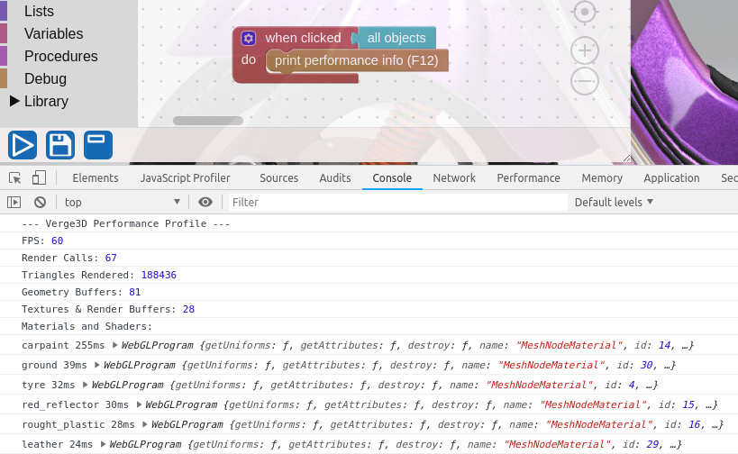Click the Textures & Render Buffers value 28
The height and width of the screenshot is (454, 738).
pos(188,309)
